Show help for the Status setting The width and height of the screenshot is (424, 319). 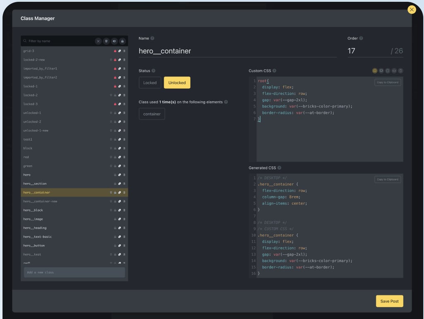(x=153, y=71)
